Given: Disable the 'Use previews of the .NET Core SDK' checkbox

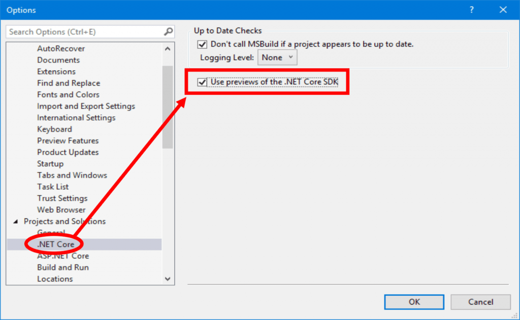Looking at the screenshot, I should point(202,82).
